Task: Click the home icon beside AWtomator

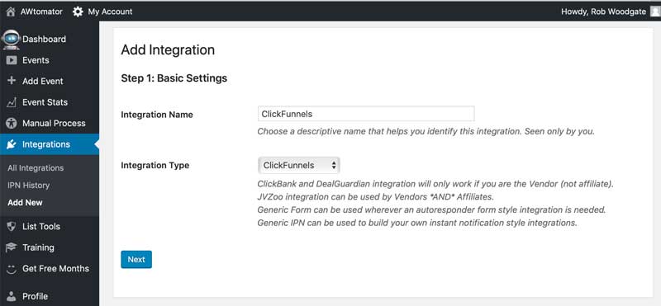Action: point(11,12)
